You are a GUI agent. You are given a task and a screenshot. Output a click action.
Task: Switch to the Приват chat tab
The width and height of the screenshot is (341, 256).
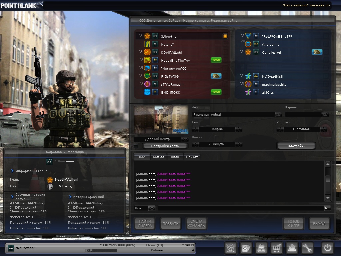(192, 157)
